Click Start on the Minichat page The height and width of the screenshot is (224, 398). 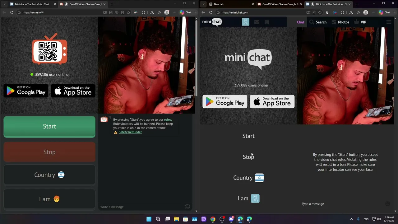(248, 136)
